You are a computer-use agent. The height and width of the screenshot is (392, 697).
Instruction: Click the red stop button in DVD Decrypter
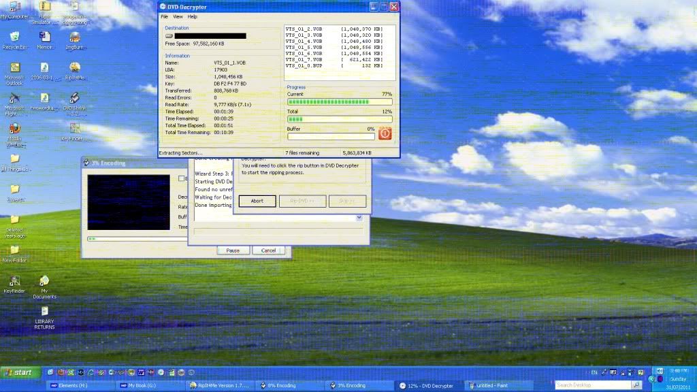pyautogui.click(x=385, y=133)
